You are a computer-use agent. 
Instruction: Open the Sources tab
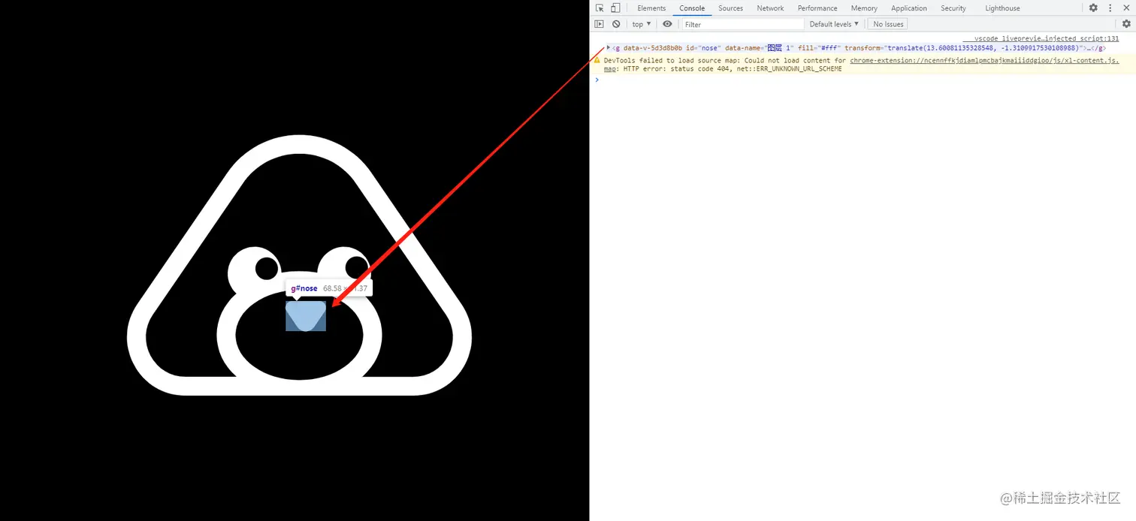pyautogui.click(x=730, y=8)
